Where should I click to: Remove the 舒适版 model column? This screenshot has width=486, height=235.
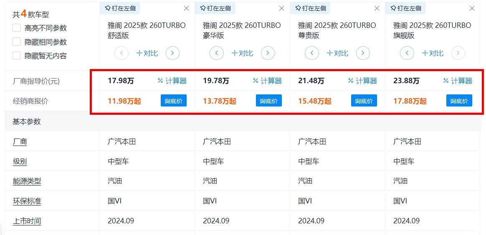point(187,8)
